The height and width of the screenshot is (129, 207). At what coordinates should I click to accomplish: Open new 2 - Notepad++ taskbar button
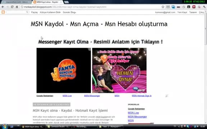tap(111, 126)
